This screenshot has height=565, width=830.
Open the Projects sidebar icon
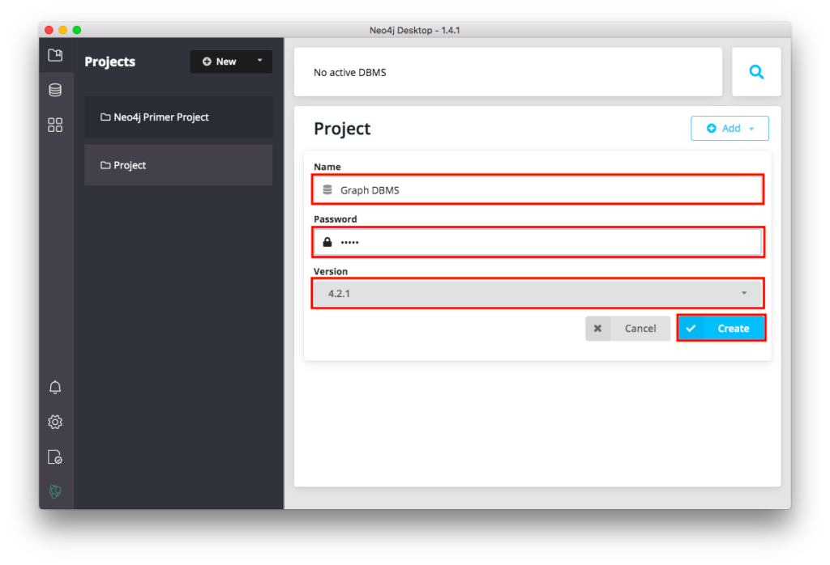(x=55, y=56)
